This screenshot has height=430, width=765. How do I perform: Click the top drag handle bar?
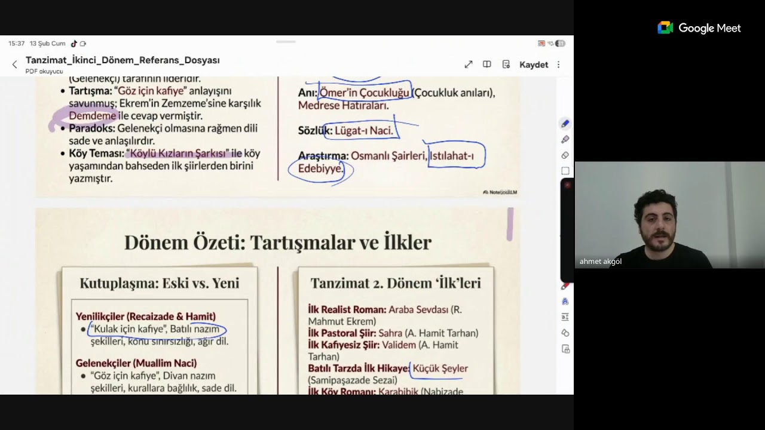(286, 42)
